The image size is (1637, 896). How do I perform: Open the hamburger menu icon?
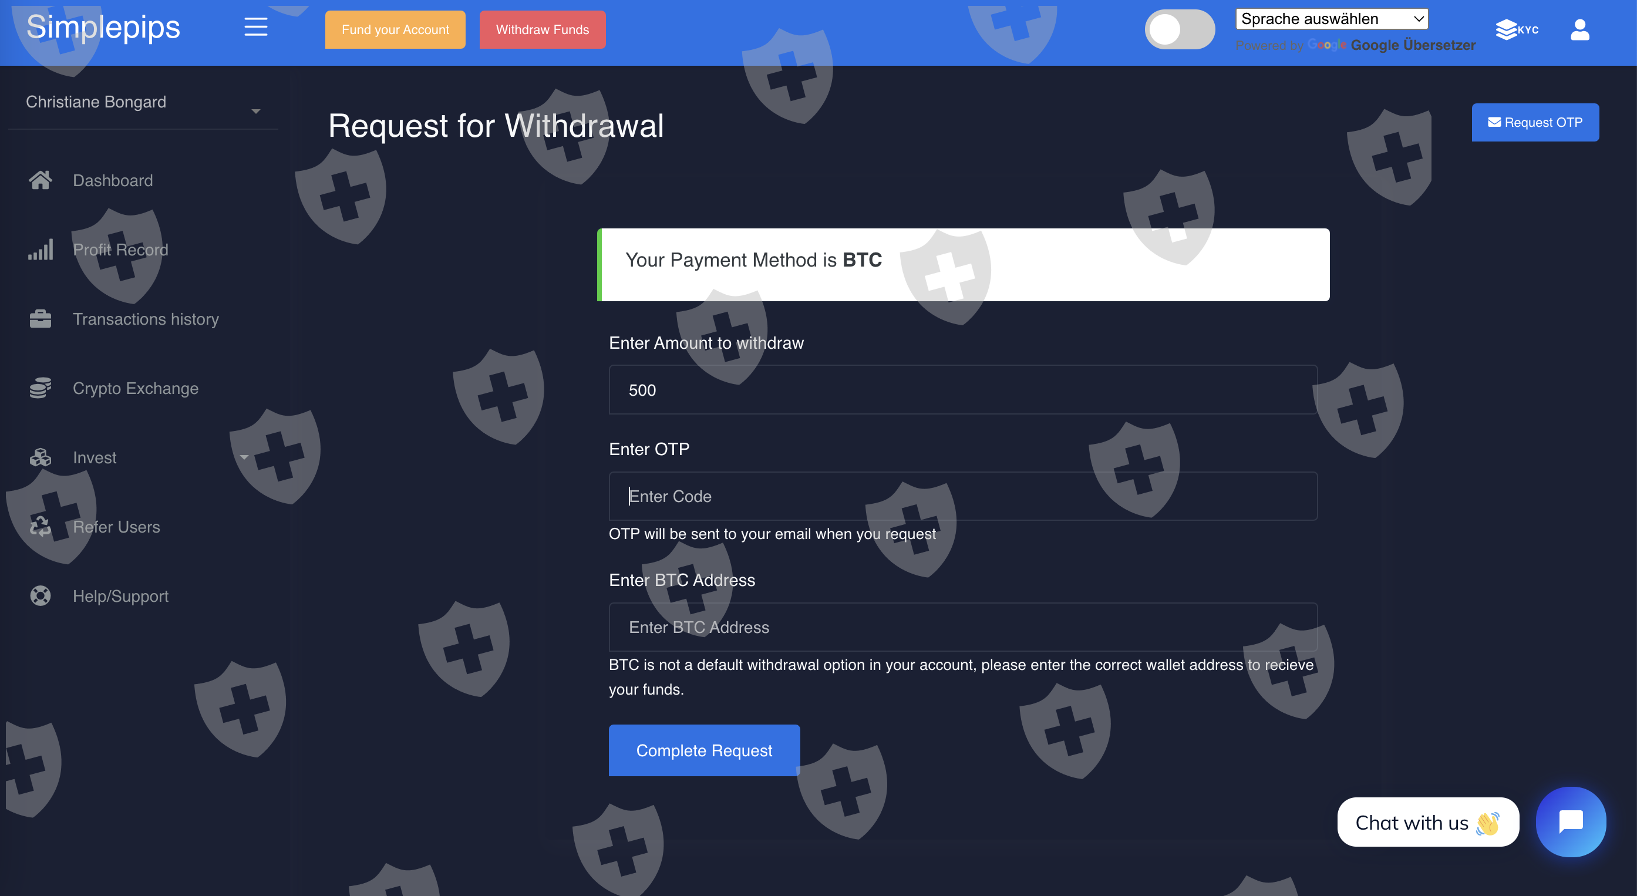(255, 28)
